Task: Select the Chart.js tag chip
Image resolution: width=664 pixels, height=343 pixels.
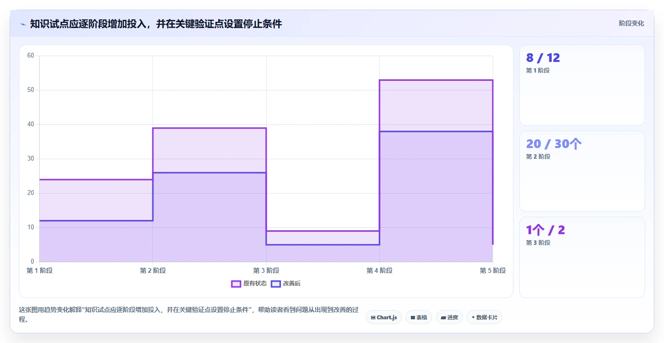Action: pyautogui.click(x=384, y=317)
